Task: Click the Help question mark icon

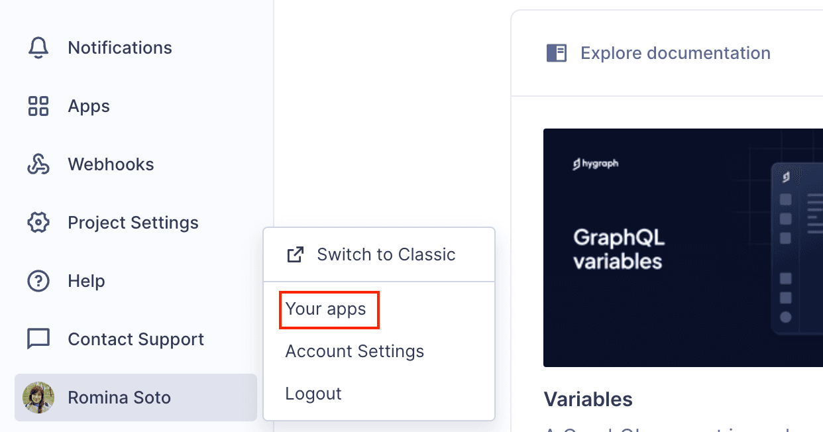Action: tap(38, 281)
